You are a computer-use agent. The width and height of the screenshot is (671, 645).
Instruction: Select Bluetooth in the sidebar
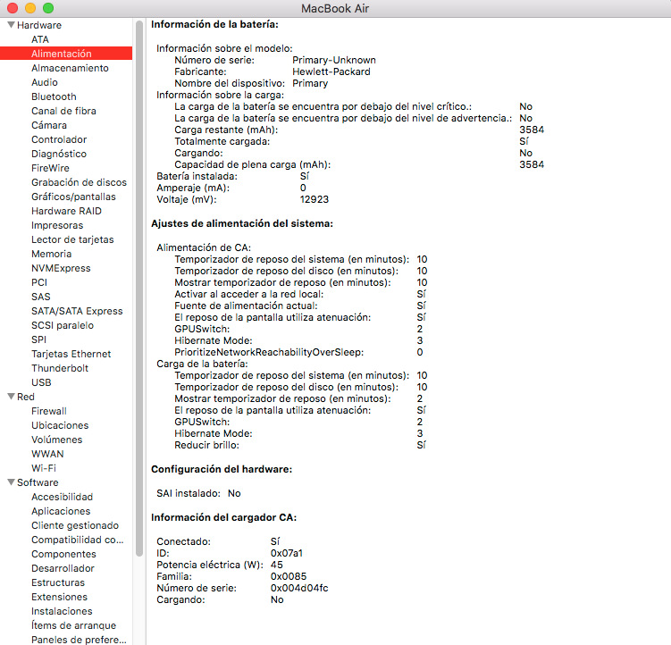(54, 96)
